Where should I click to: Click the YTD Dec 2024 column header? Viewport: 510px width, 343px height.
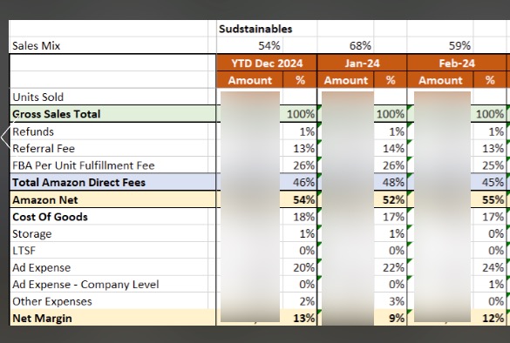(x=267, y=63)
